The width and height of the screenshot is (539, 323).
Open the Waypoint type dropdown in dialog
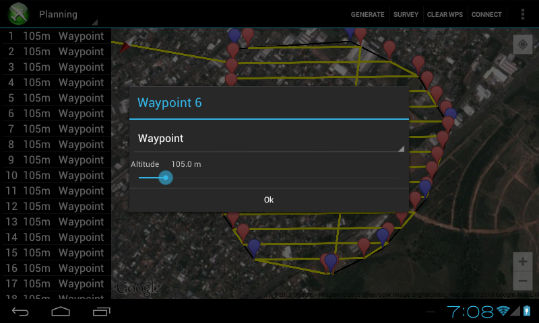tap(269, 139)
